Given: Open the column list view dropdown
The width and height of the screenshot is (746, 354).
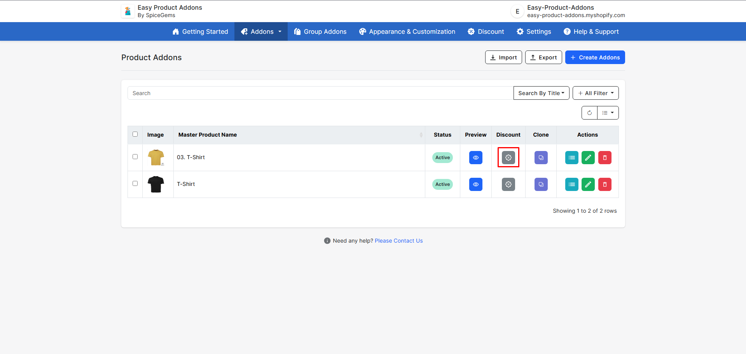Looking at the screenshot, I should click(608, 113).
